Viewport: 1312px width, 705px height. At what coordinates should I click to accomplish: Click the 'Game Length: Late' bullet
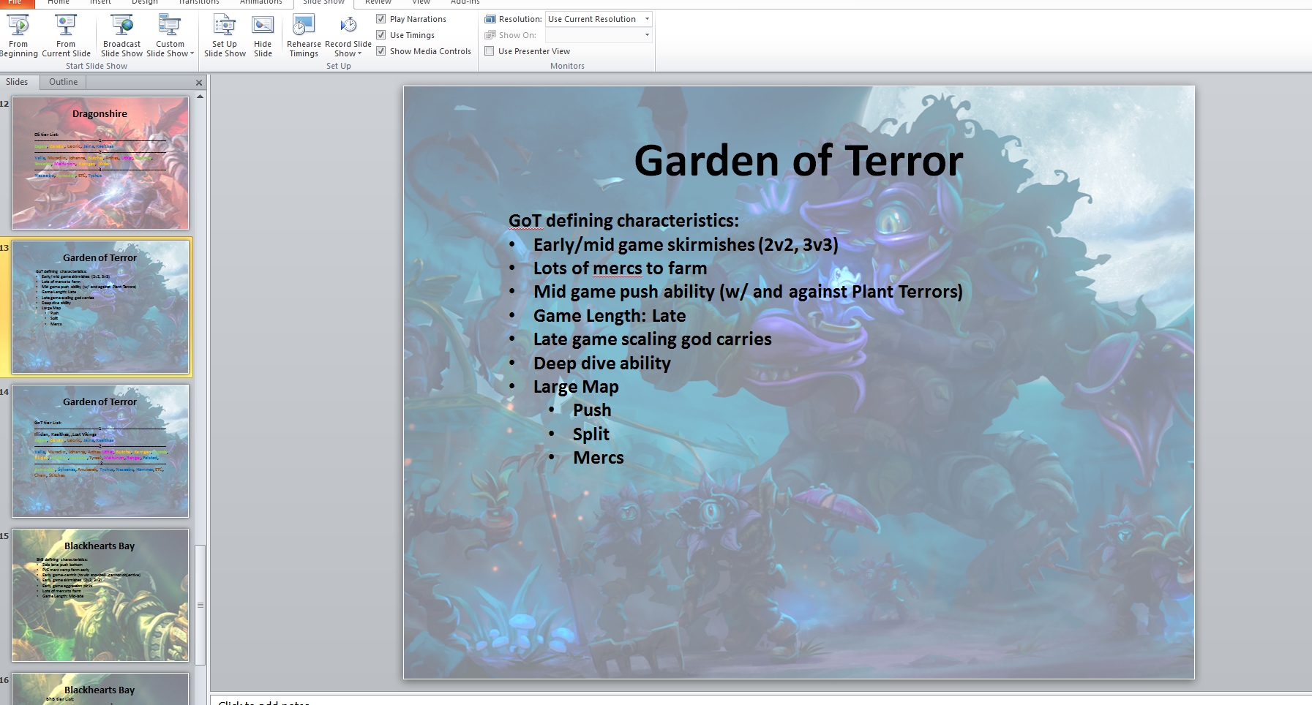[610, 316]
